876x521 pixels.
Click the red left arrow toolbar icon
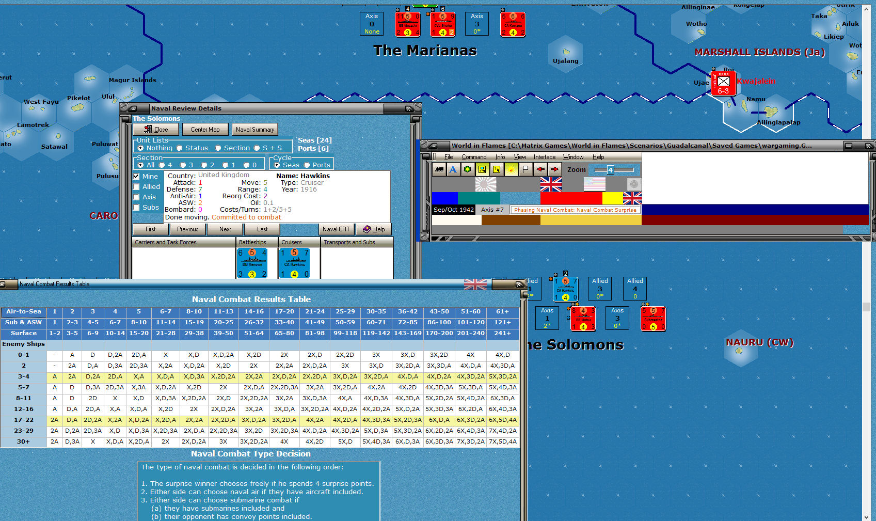[x=540, y=169]
